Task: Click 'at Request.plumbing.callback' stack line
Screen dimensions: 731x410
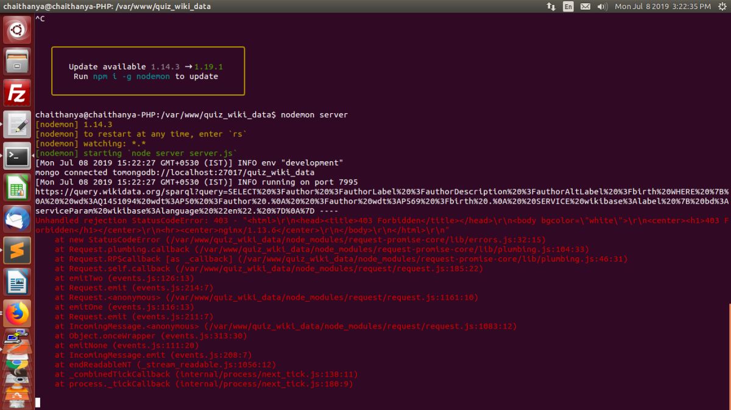Action: (x=322, y=249)
